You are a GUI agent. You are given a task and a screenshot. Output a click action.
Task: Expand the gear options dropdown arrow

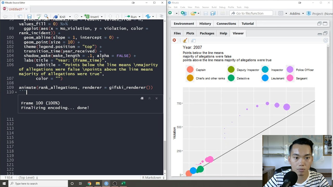tap(81, 17)
